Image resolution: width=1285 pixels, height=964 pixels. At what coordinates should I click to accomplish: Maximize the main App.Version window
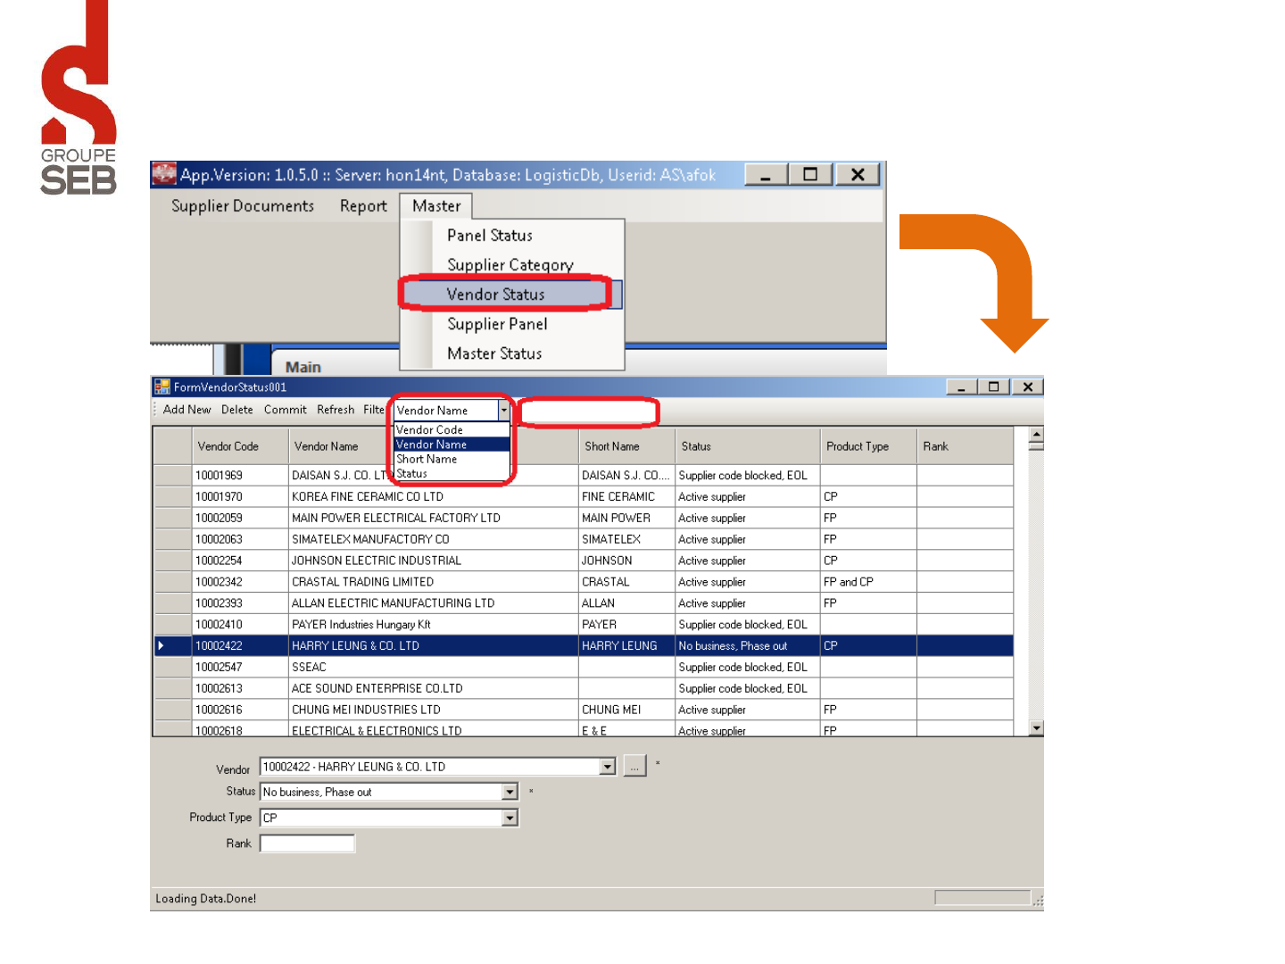(810, 175)
